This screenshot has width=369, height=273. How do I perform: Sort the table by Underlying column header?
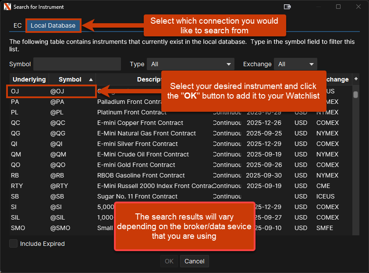[29, 79]
